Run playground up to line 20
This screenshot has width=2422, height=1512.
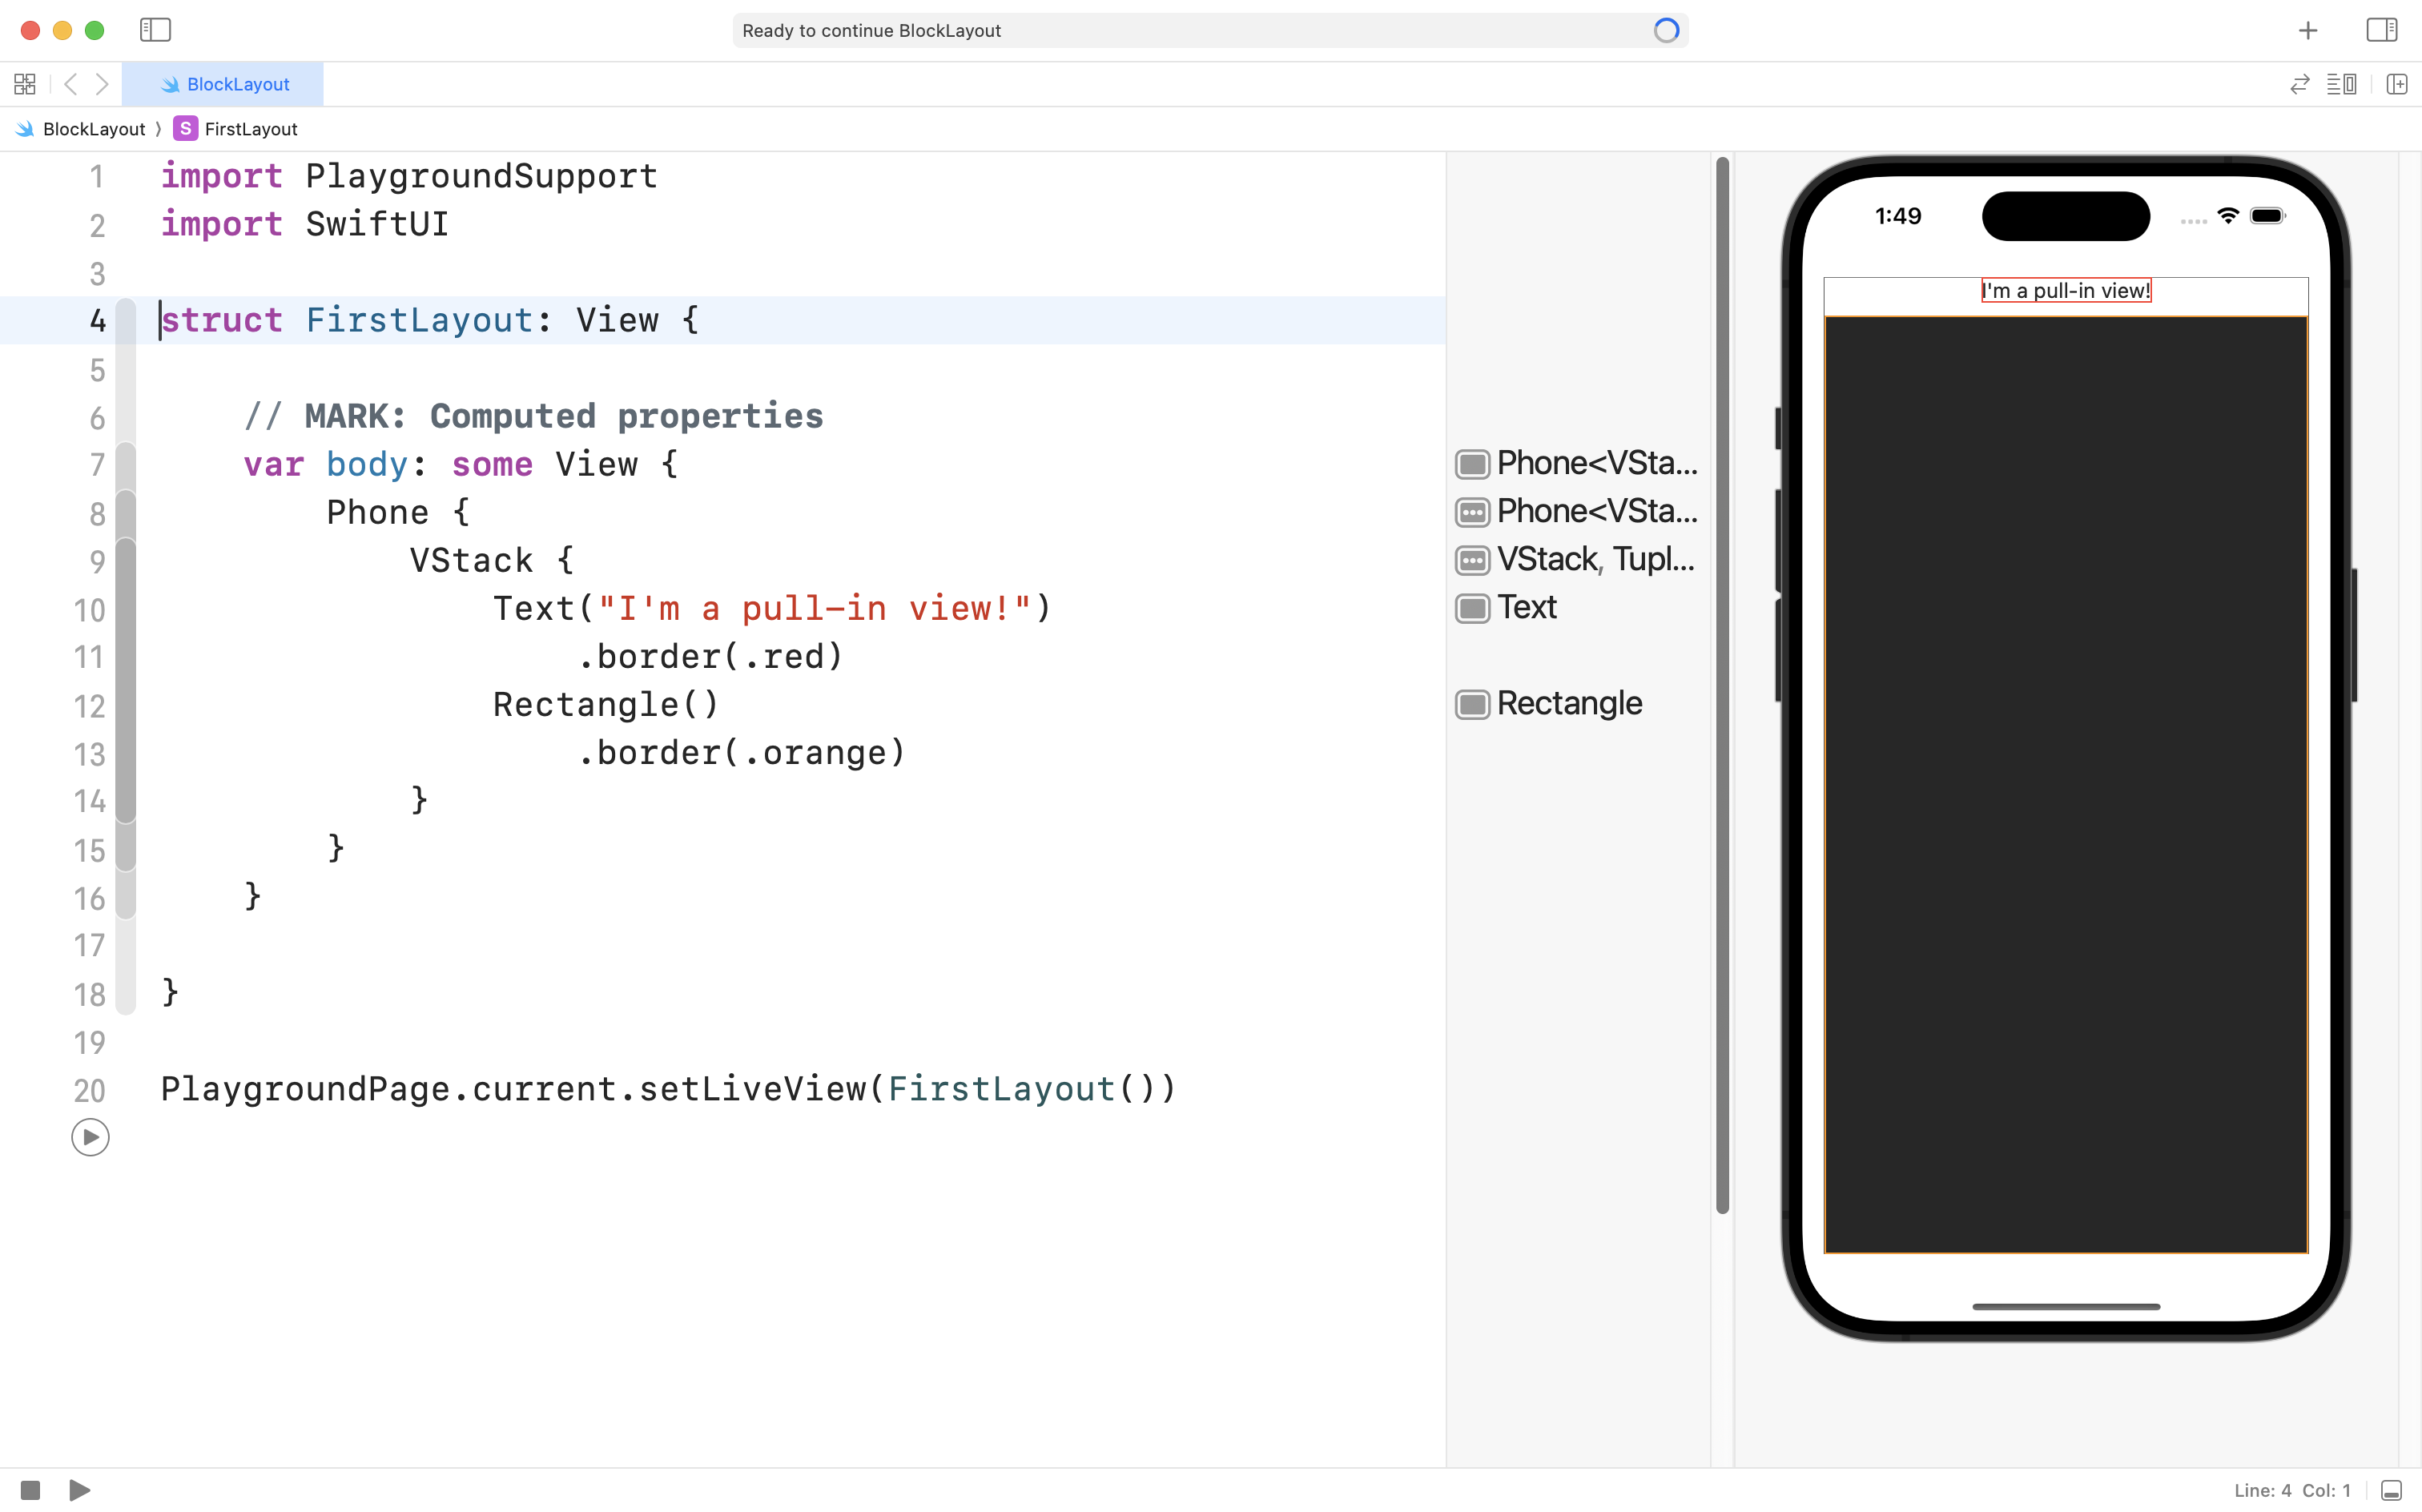[90, 1137]
